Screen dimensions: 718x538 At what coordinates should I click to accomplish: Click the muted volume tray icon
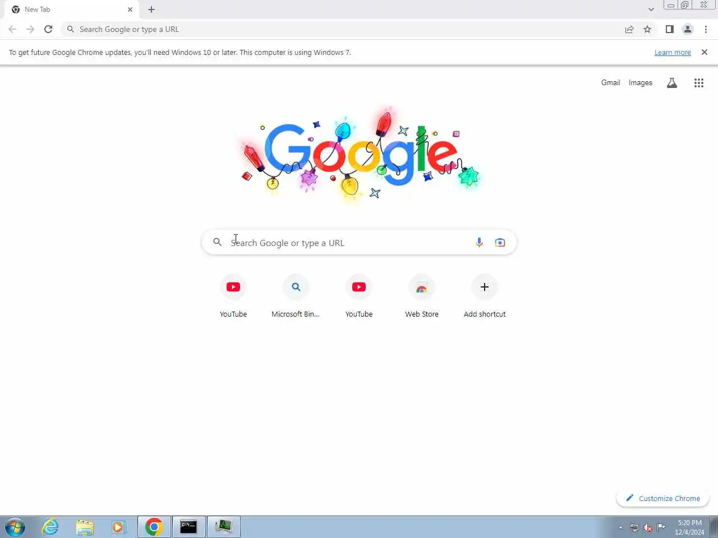(x=648, y=527)
